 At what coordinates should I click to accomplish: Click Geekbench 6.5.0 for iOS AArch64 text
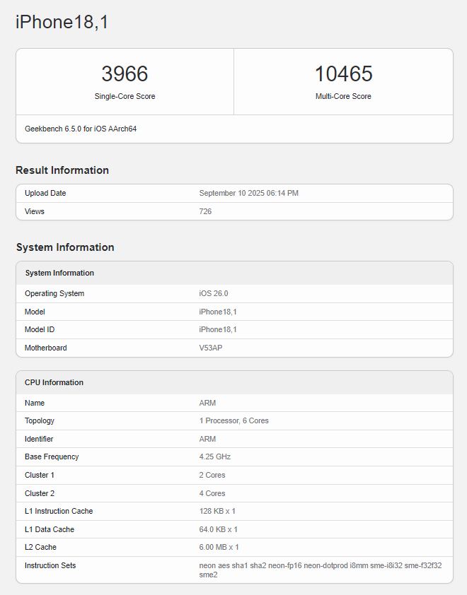pyautogui.click(x=81, y=129)
